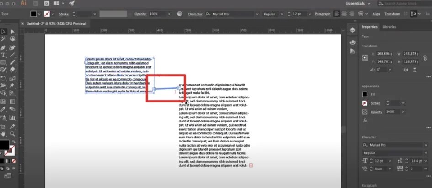Viewport: 432px width, 188px height.
Task: Select the Rotate tool
Action: click(x=3, y=78)
